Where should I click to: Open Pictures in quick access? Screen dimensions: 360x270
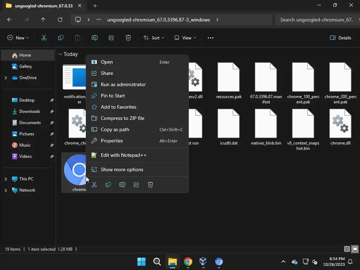28,134
